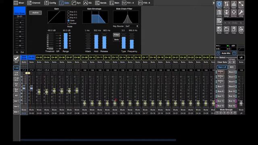Screen dimensions: 258x145
Task: Open the Library icon
Action: click(x=219, y=12)
